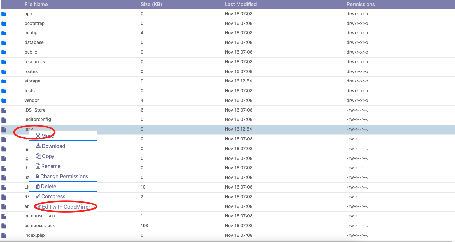Click the 'Last Modified' column header
This screenshot has width=455, height=242.
pyautogui.click(x=240, y=4)
